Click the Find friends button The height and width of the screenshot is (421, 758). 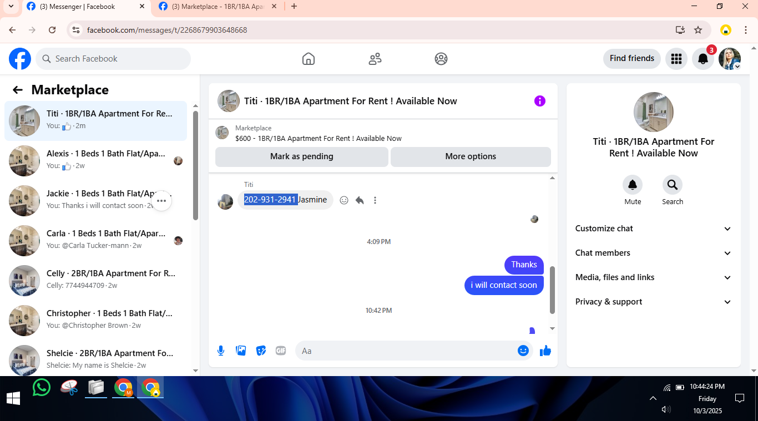[x=632, y=58]
